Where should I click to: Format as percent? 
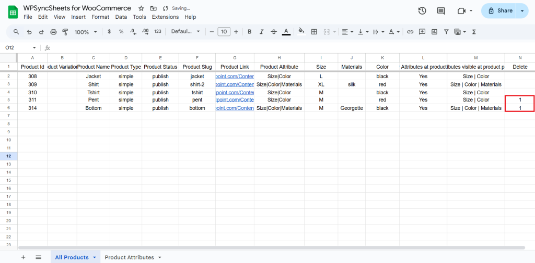click(121, 32)
